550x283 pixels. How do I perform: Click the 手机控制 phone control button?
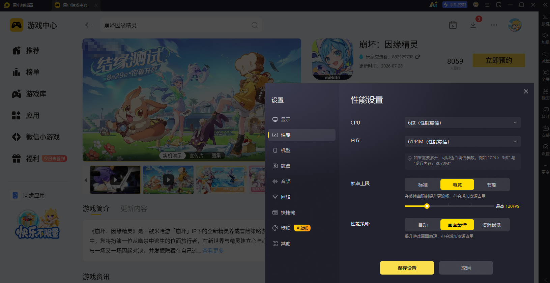455,5
